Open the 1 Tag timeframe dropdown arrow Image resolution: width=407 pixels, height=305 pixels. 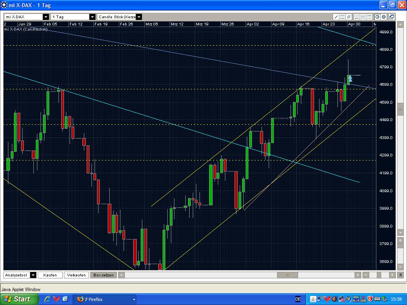point(92,17)
